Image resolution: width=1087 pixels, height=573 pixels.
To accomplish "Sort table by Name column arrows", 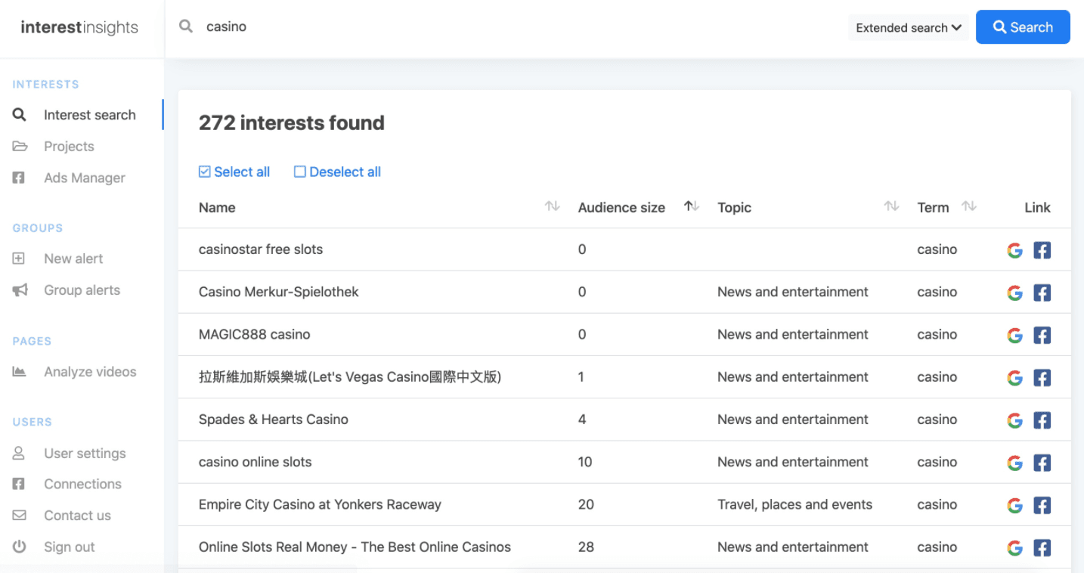I will coord(553,206).
